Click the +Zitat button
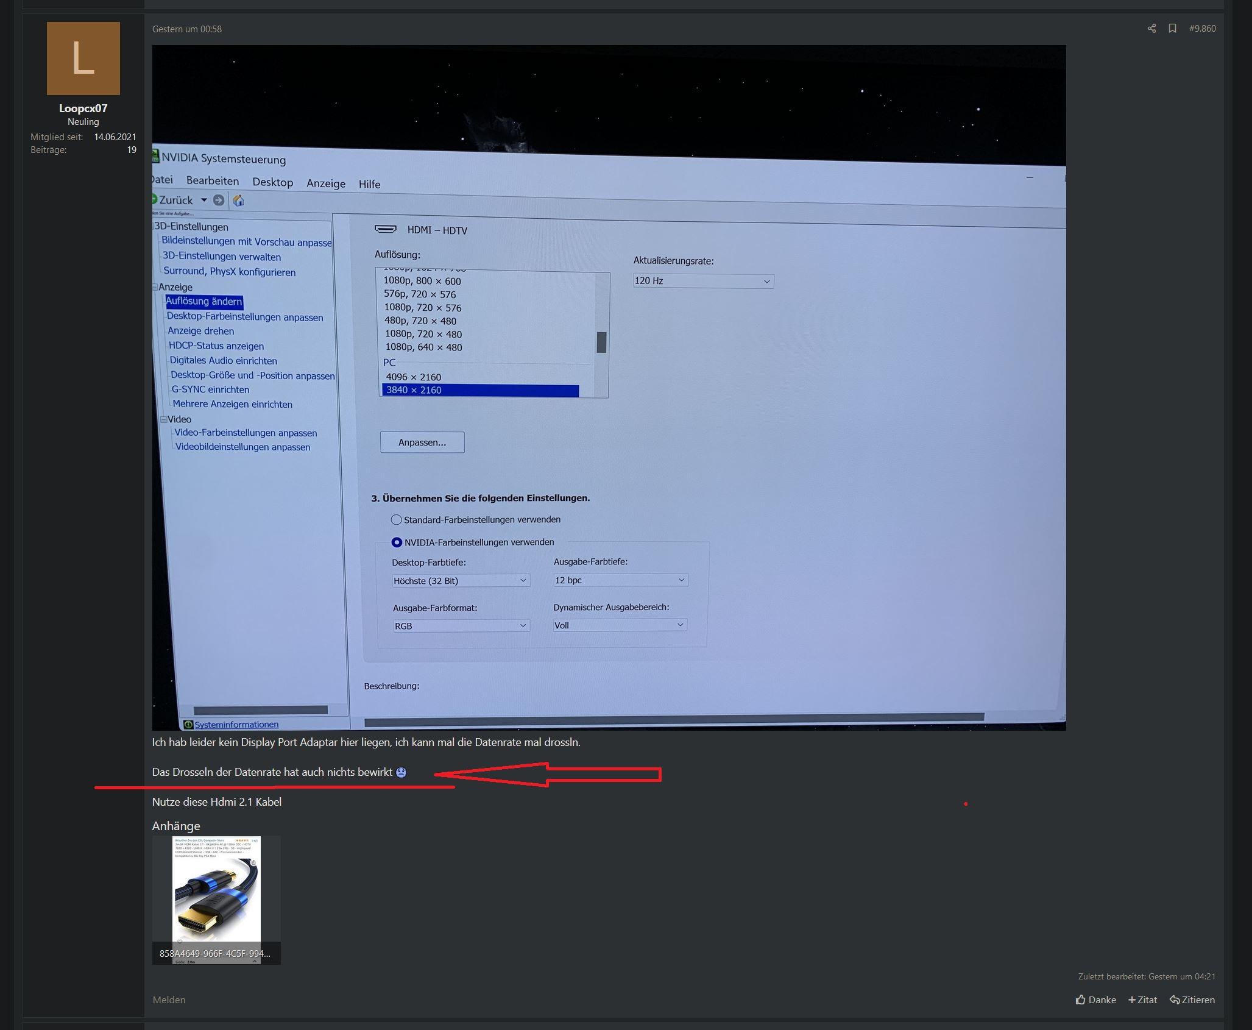 point(1142,1000)
